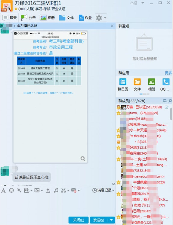Click the music note share icon

[56, 190]
